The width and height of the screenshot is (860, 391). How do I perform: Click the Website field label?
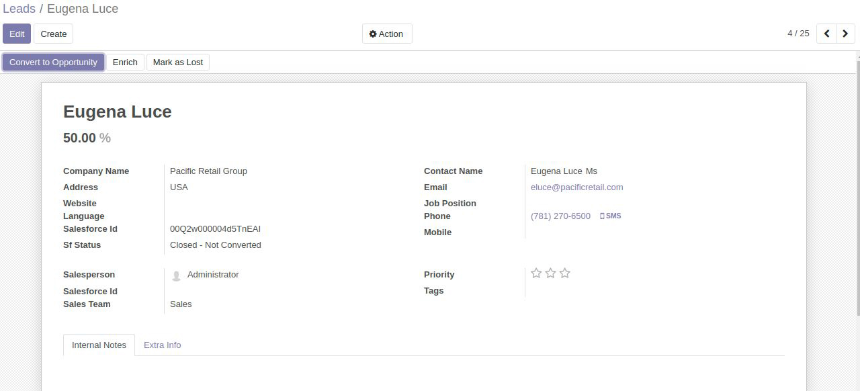[80, 204]
